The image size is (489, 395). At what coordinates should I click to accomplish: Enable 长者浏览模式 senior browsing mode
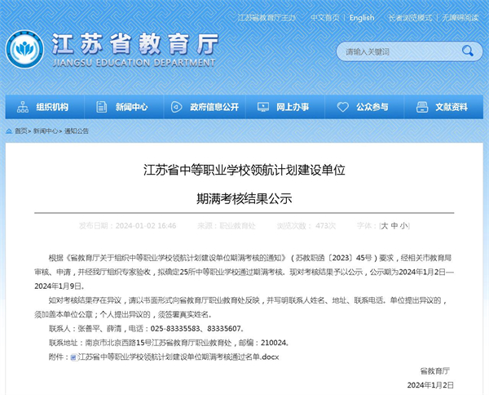tap(410, 17)
